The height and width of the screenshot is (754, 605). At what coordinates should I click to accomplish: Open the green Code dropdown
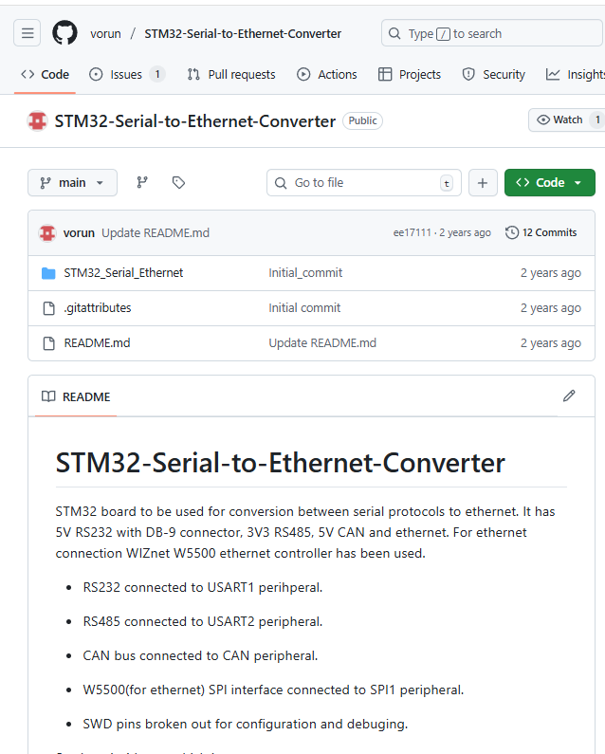click(x=549, y=183)
